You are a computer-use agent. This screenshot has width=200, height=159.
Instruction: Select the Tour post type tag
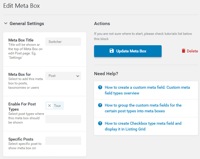[57, 106]
